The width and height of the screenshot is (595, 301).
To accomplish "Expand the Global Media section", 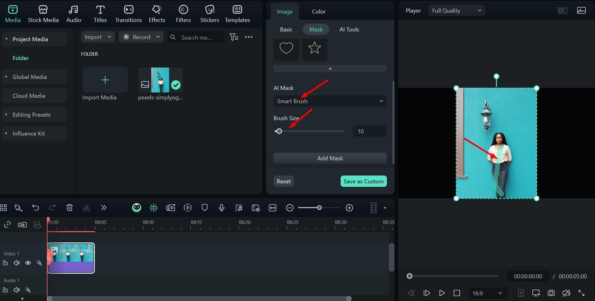I will [6, 77].
